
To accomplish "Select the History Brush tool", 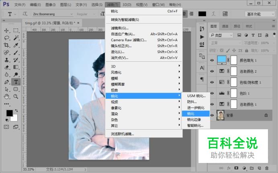I will (16, 60).
